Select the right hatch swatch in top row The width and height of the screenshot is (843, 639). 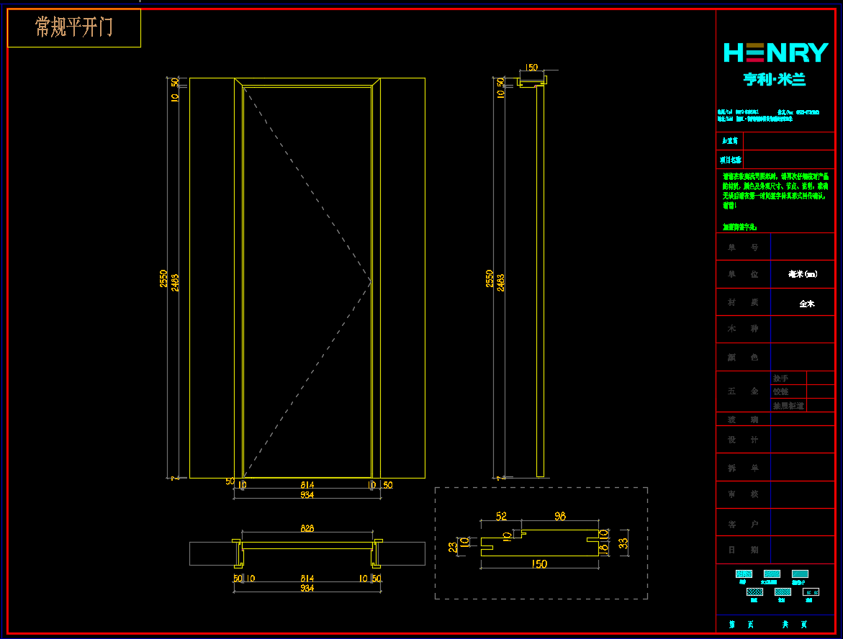pos(800,574)
